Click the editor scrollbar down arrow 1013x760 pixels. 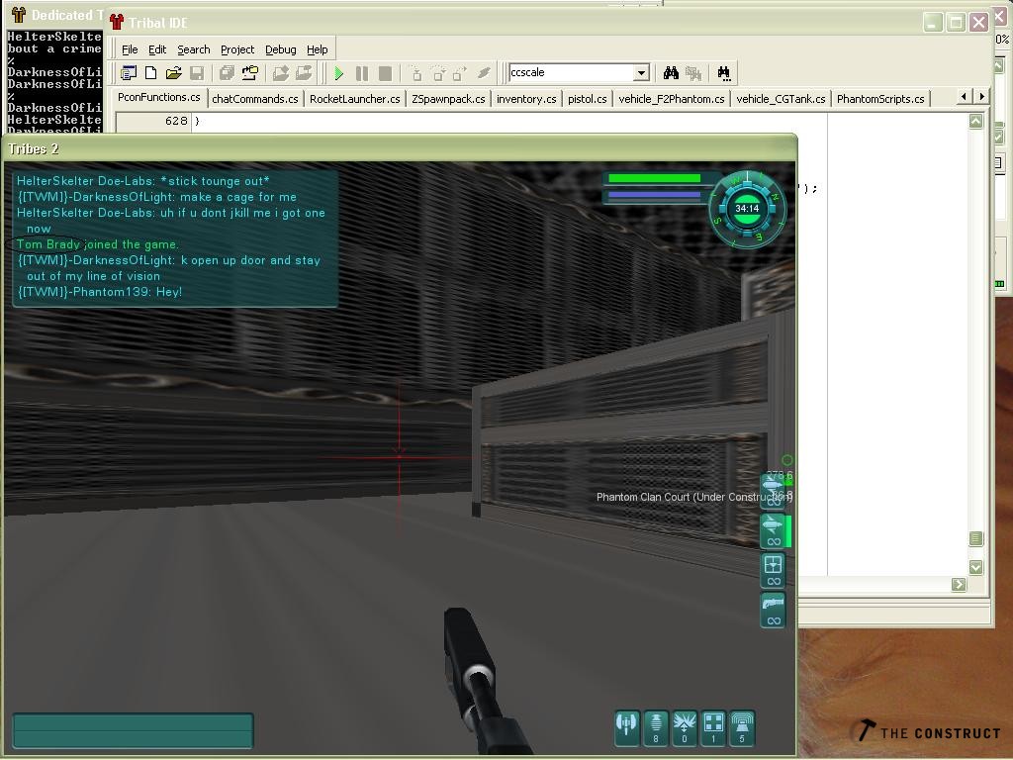coord(975,567)
